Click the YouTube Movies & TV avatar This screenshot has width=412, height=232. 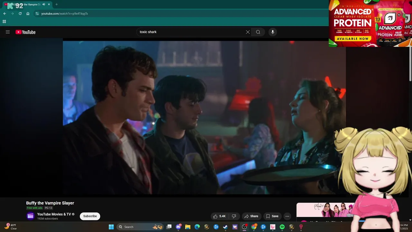pyautogui.click(x=31, y=216)
